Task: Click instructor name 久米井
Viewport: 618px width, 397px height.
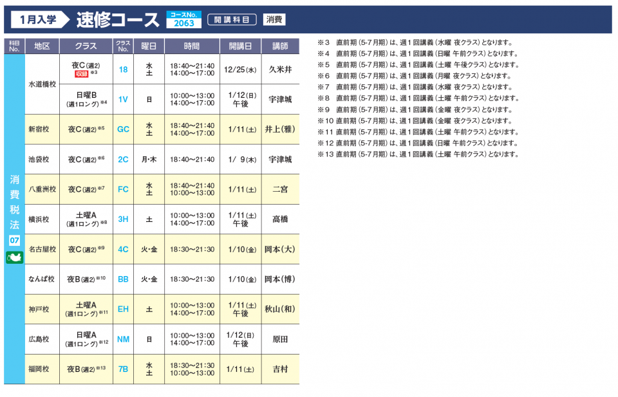Action: 280,69
